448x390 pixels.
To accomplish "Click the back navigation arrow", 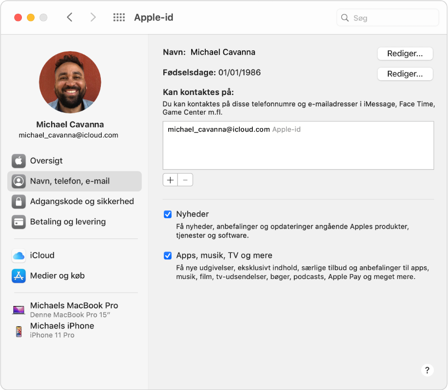I will 69,17.
